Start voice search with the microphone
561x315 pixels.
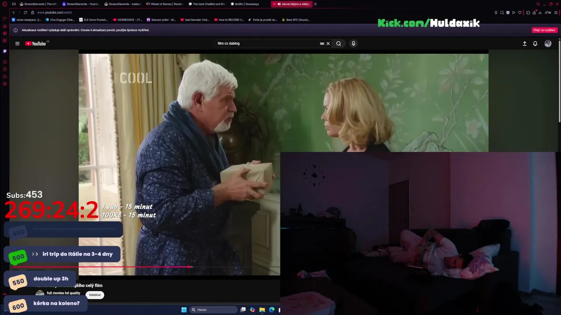coord(353,43)
